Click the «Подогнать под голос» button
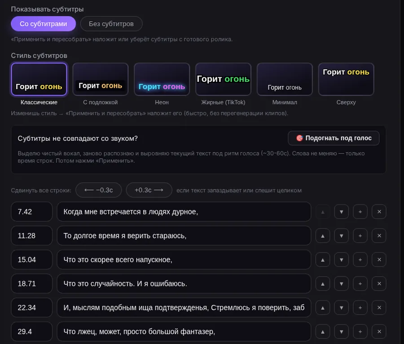 point(334,138)
